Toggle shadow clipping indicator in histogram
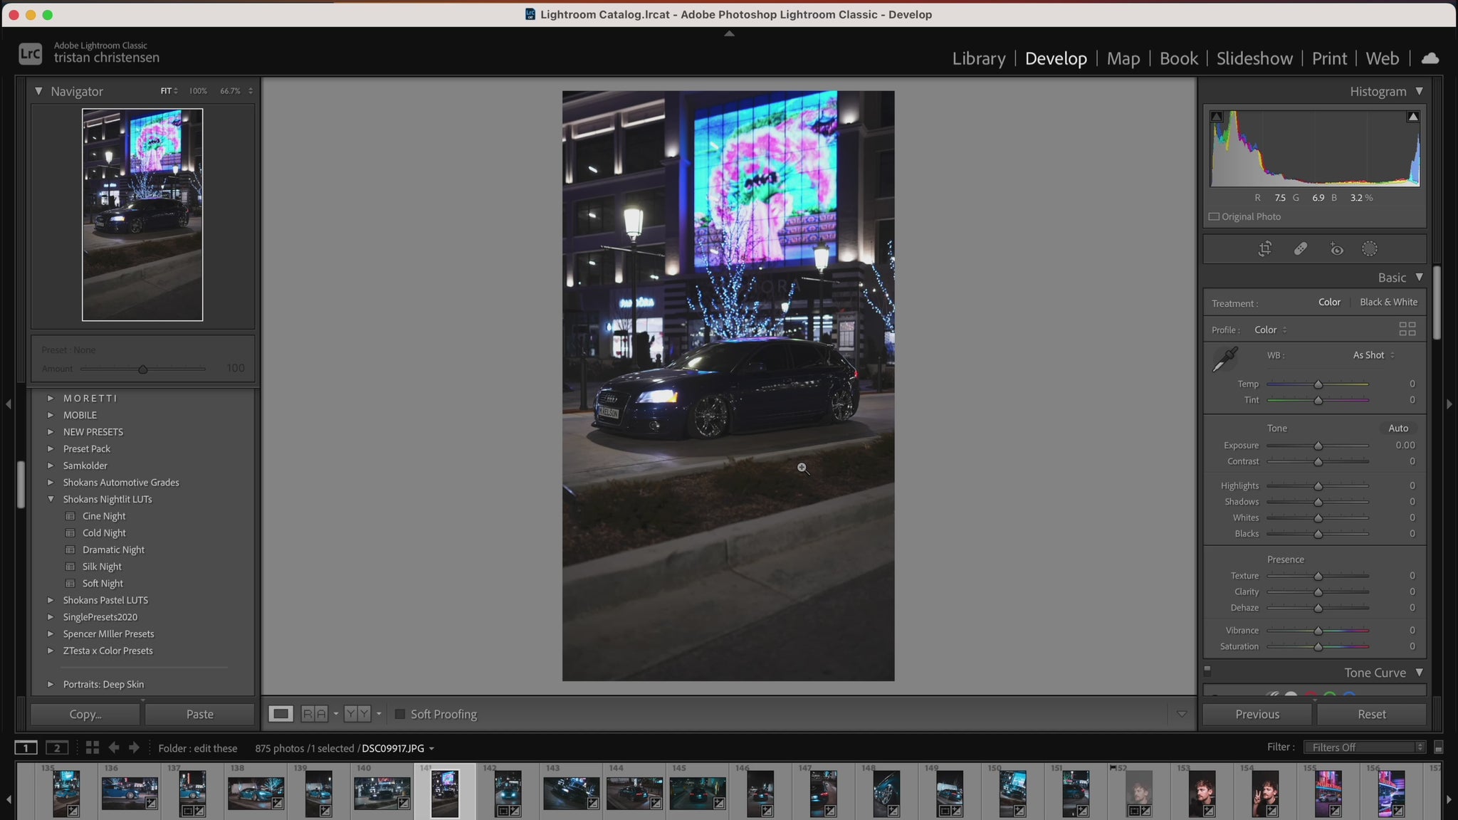Screen dimensions: 1458x820 point(1217,117)
